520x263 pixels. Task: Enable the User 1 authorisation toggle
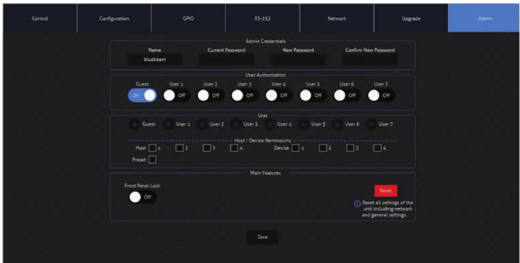click(177, 96)
